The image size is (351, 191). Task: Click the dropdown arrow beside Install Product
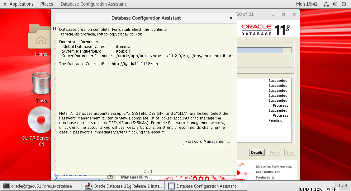pyautogui.click(x=110, y=177)
